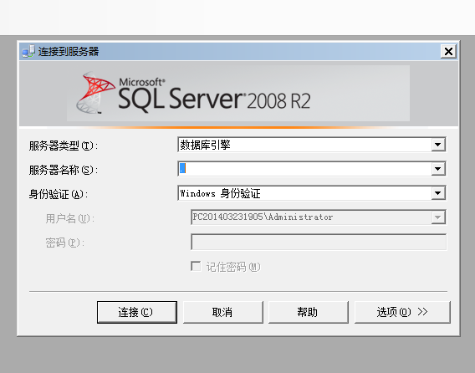Show more settings with 选项(O) >>
This screenshot has height=373, width=475.
click(402, 312)
